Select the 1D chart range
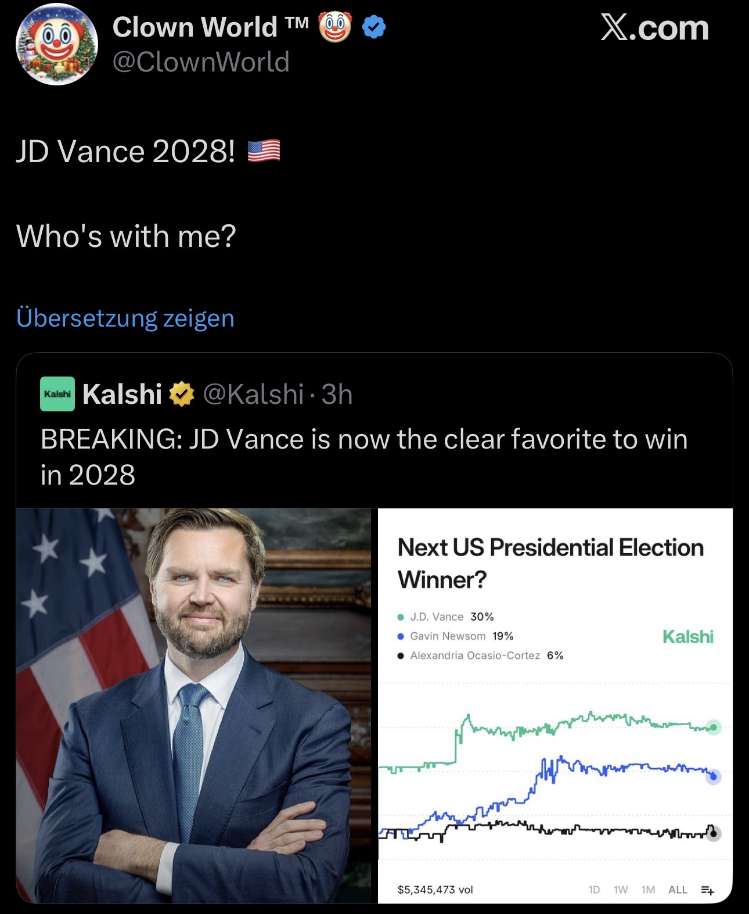The width and height of the screenshot is (749, 914). (594, 890)
